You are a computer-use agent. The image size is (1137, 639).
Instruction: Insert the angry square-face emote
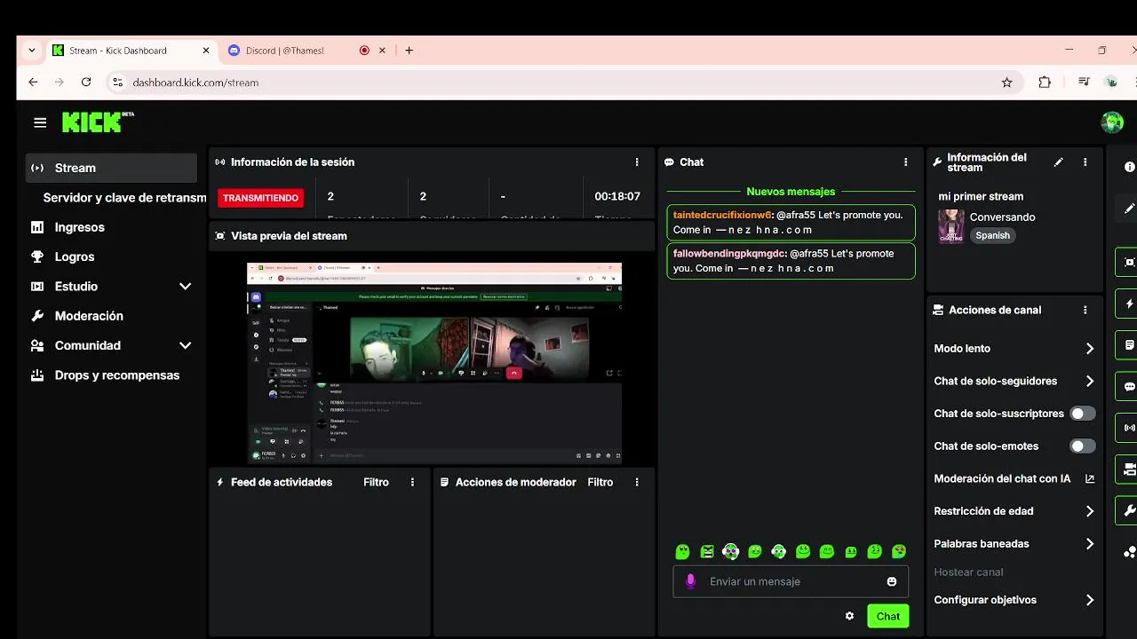[707, 552]
